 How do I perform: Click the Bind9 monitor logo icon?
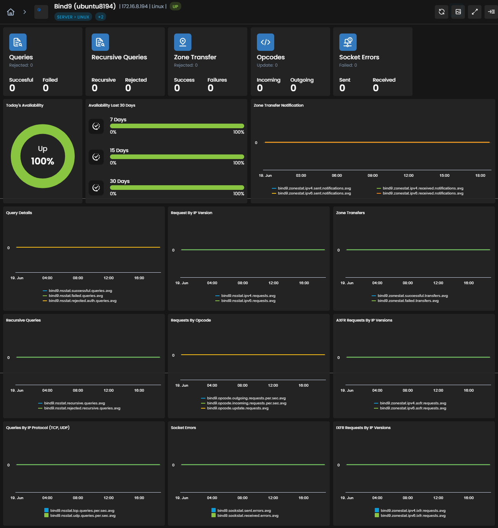coord(41,12)
